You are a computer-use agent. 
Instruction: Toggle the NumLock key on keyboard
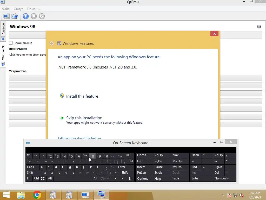(224, 178)
